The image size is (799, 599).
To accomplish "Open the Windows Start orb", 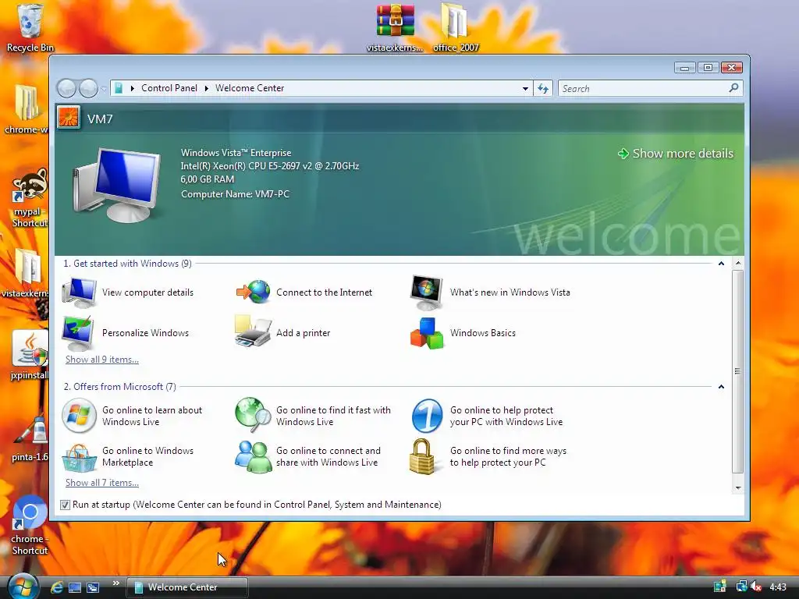I will [x=23, y=586].
